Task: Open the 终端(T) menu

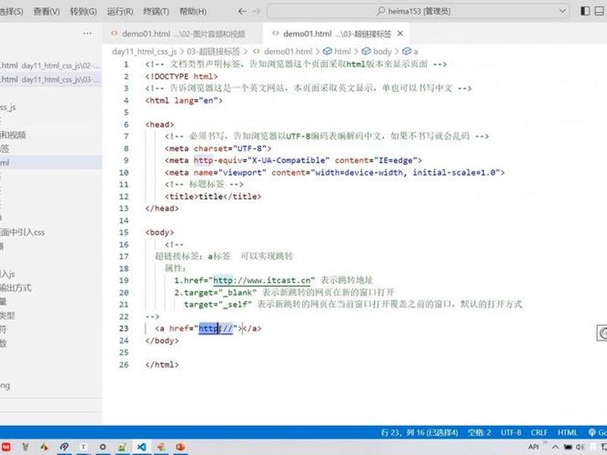Action: pyautogui.click(x=156, y=11)
